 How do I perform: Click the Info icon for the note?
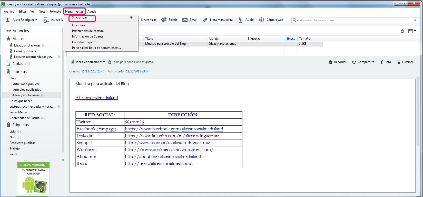click(x=382, y=62)
